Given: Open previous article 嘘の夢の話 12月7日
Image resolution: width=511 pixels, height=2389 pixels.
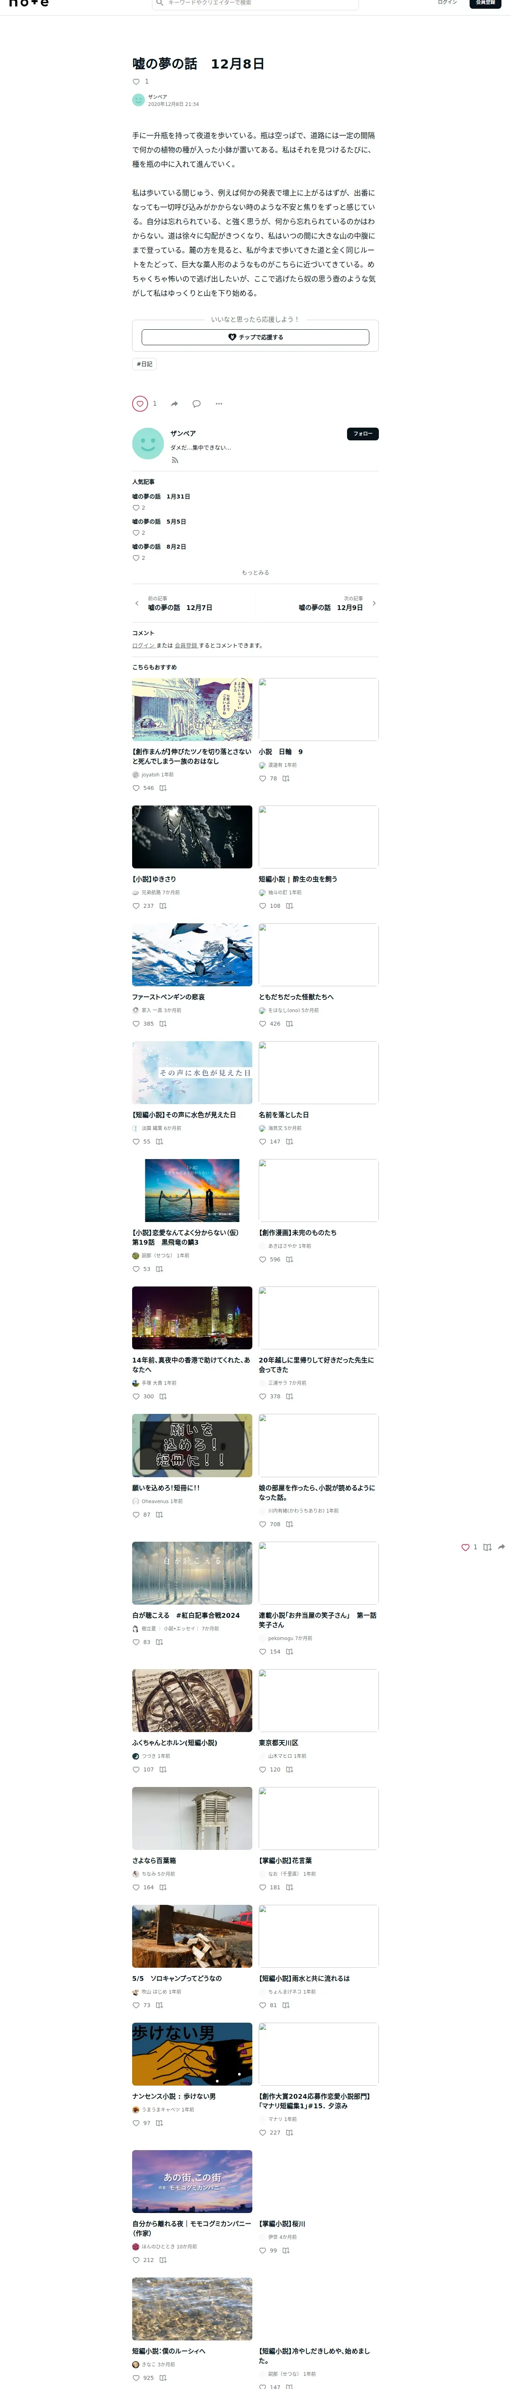Looking at the screenshot, I should pos(180,608).
